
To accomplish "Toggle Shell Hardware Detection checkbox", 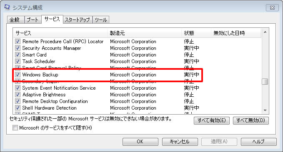I will [18, 108].
